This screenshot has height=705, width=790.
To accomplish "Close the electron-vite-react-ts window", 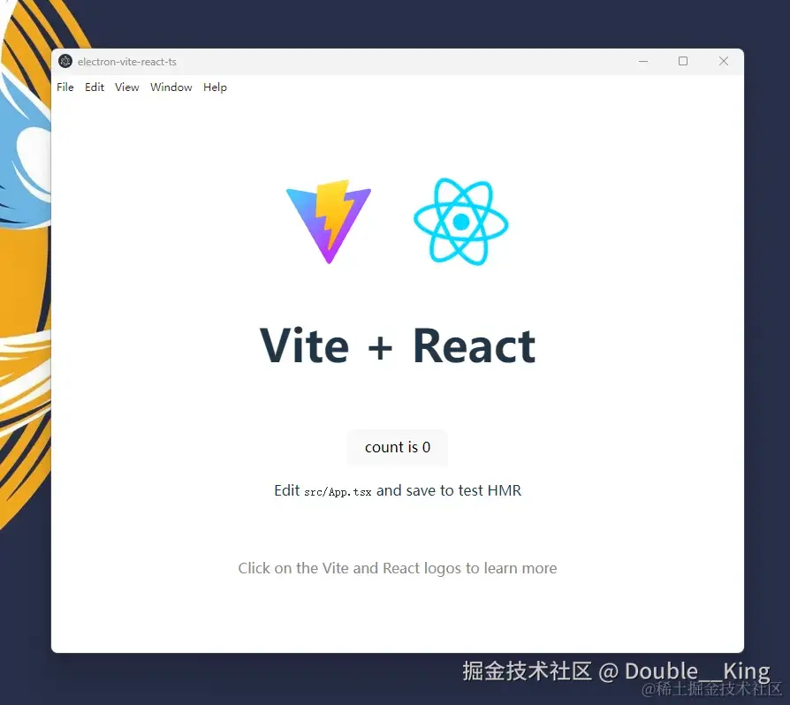I will (x=724, y=62).
